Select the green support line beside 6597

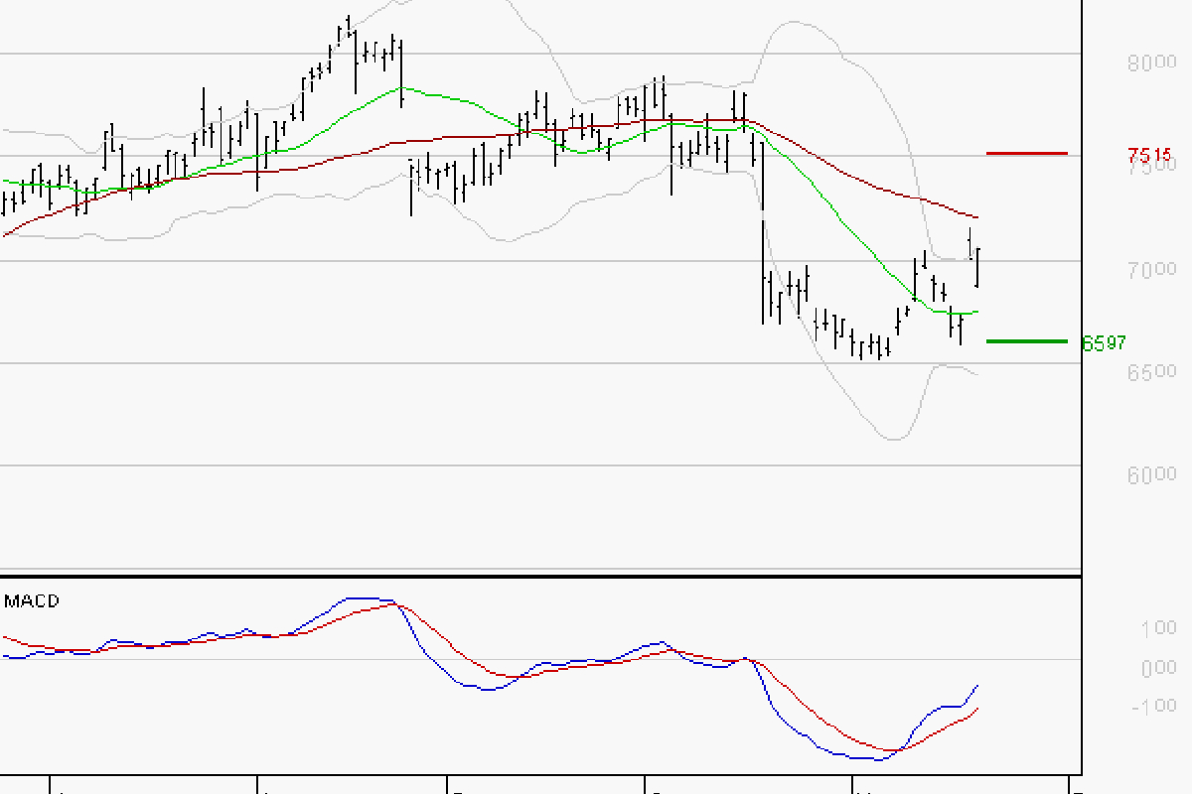tap(1027, 340)
